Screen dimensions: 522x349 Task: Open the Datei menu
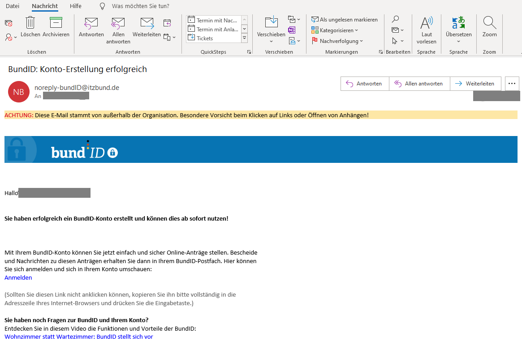13,6
